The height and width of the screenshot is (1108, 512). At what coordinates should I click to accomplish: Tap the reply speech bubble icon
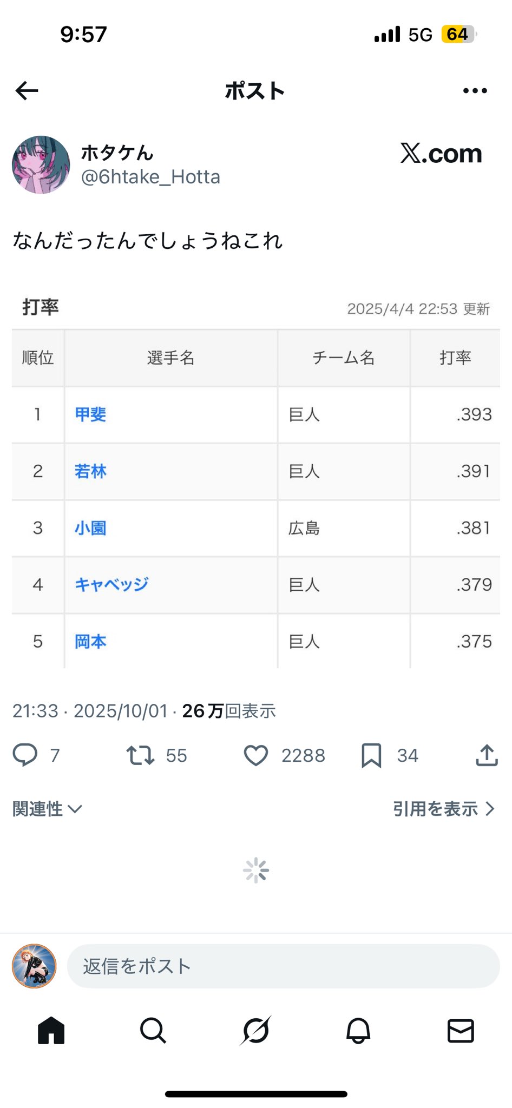click(x=25, y=755)
